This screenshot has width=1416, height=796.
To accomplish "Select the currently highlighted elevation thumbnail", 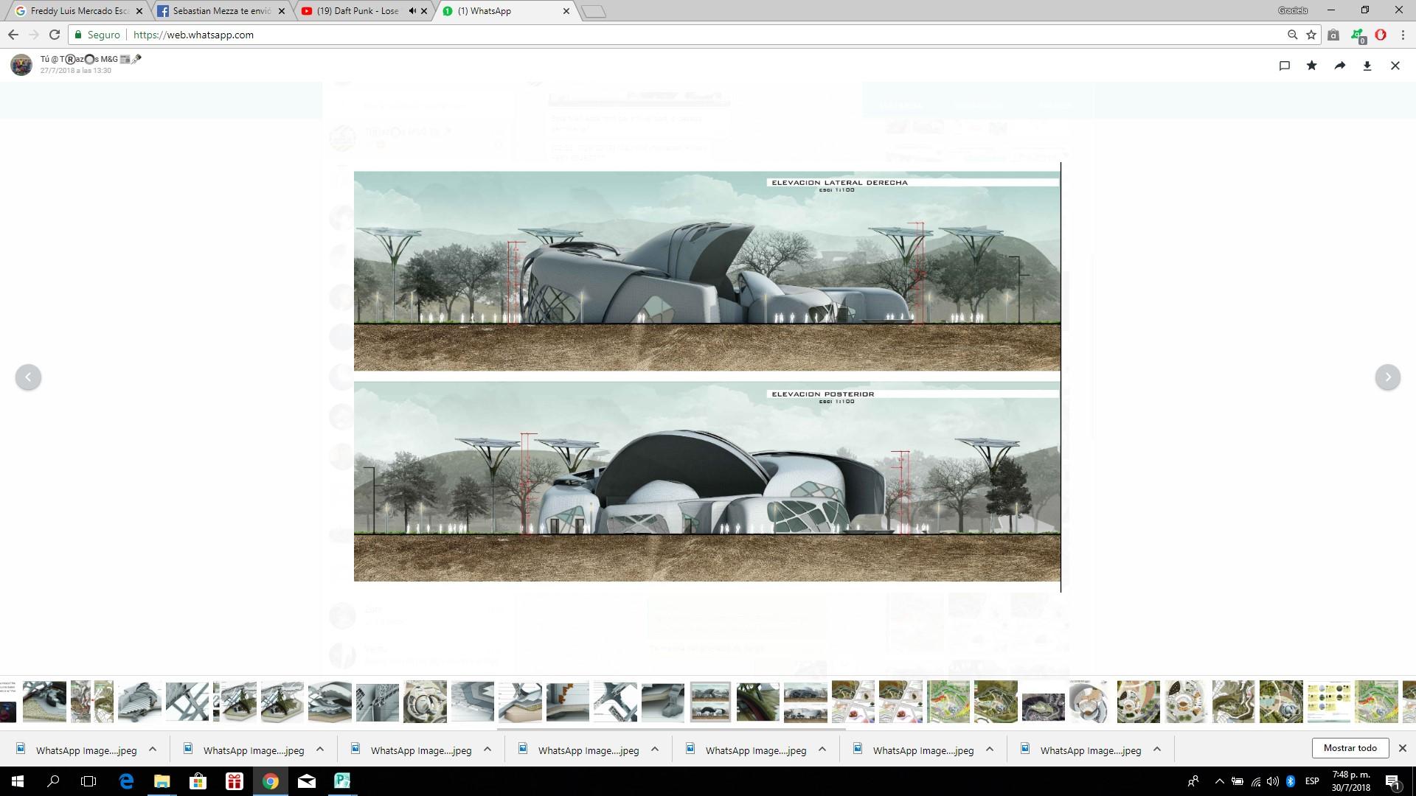I will pyautogui.click(x=710, y=702).
